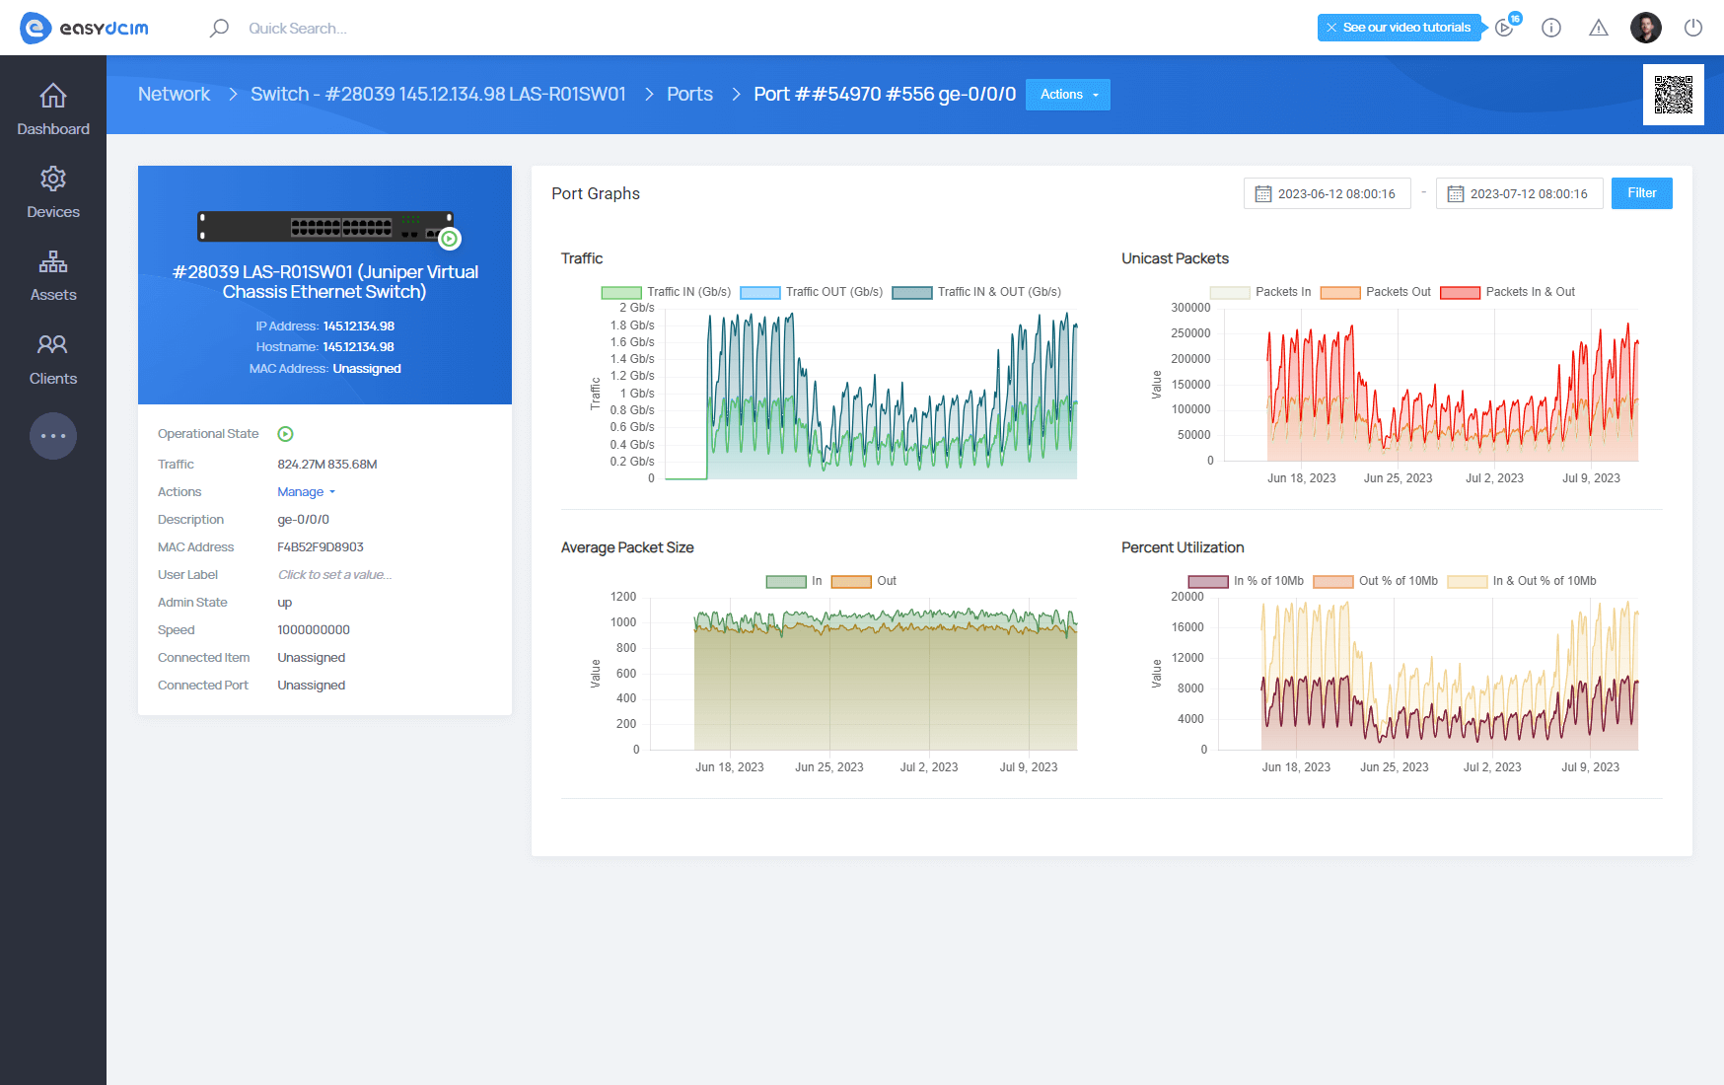Image resolution: width=1724 pixels, height=1085 pixels.
Task: Toggle the In legend of Average Packet Size
Action: [x=794, y=581]
